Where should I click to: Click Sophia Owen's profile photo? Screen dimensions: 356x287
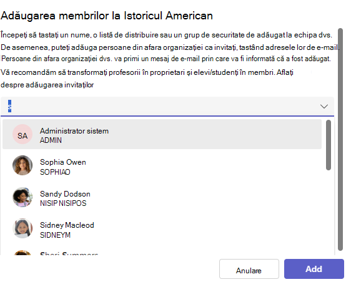(x=22, y=165)
